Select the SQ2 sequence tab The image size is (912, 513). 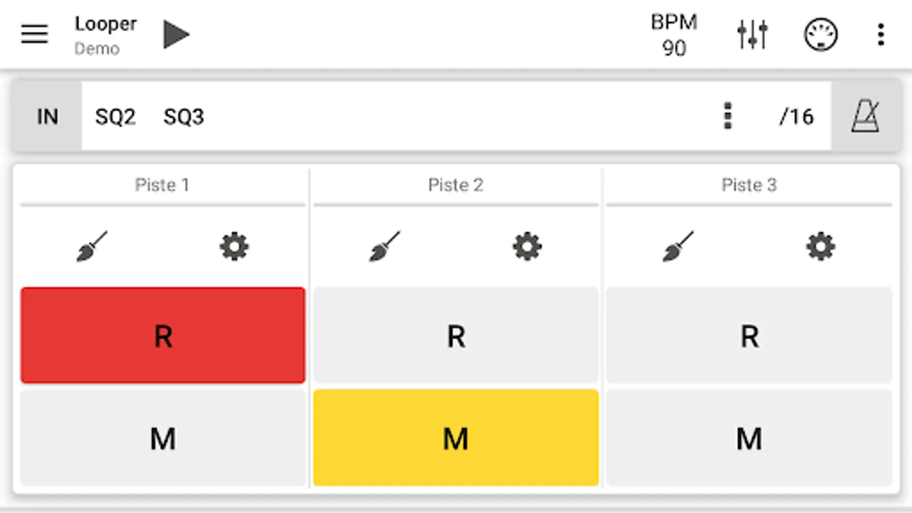click(115, 117)
